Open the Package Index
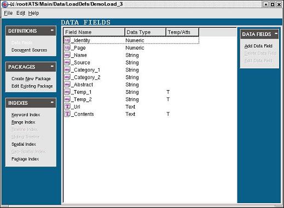Screen dimensions: 284x208 pos(25,159)
